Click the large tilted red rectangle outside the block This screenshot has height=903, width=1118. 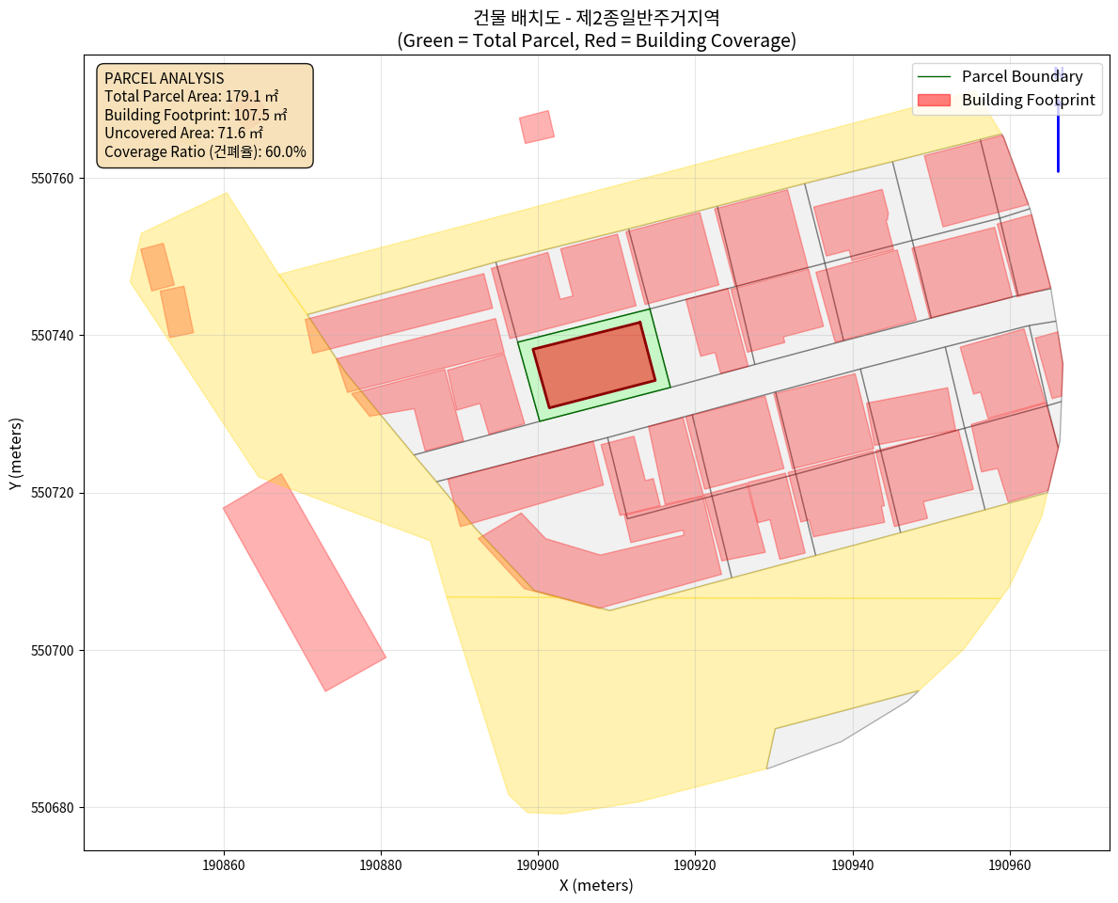click(304, 583)
